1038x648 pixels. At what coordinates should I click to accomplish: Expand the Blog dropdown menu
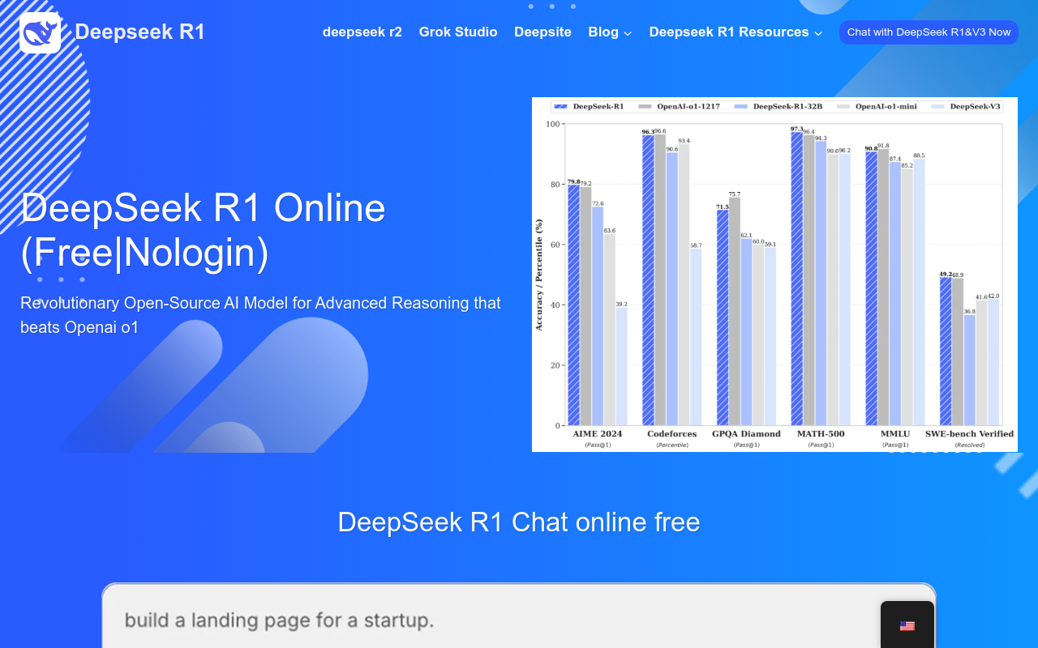(x=610, y=32)
